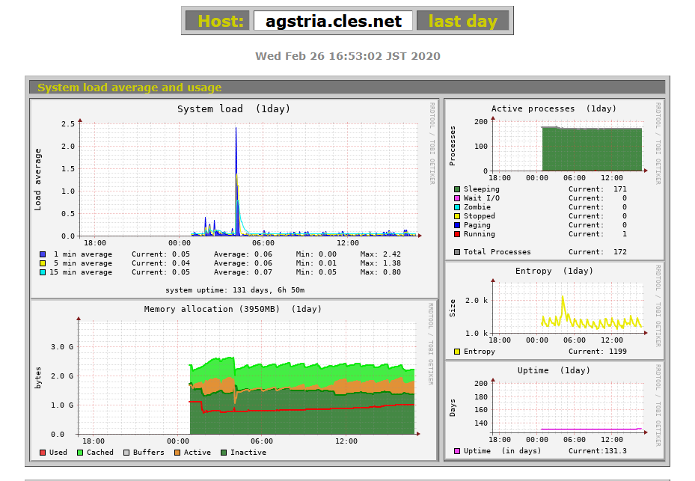The image size is (695, 481).
Task: Click the magenta Uptime legend swatch
Action: click(457, 451)
